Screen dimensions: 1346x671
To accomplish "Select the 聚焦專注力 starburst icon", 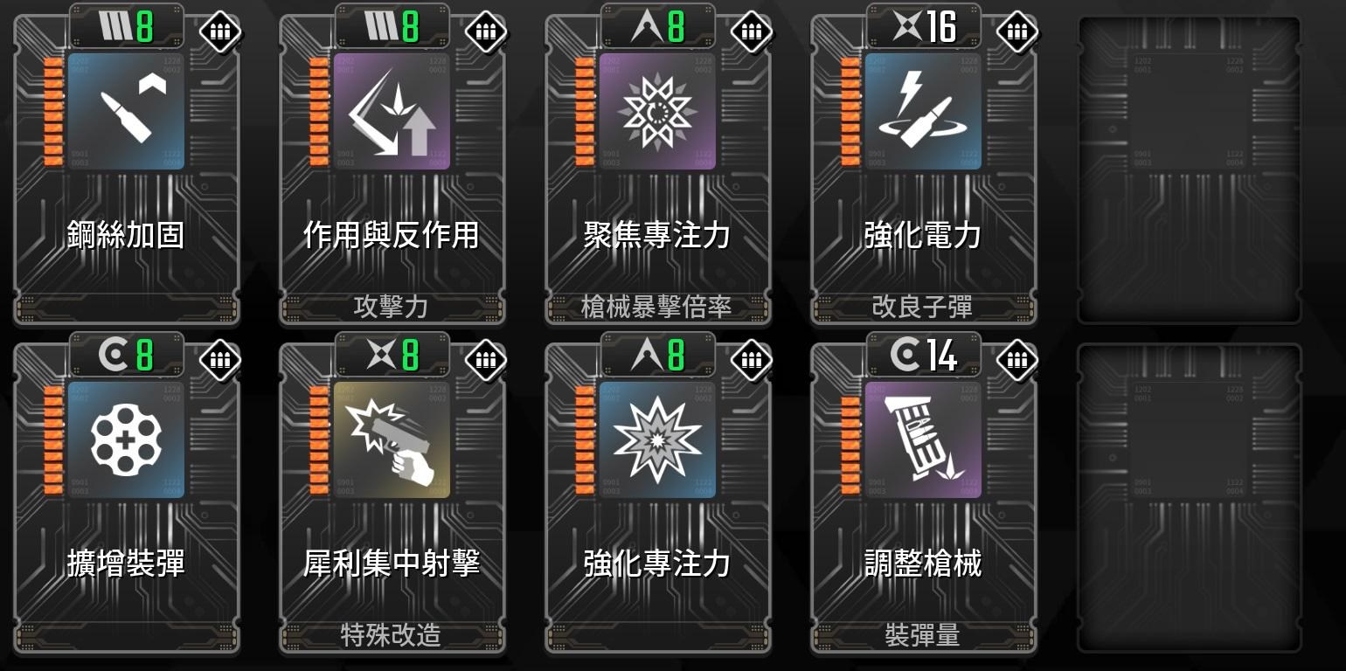I will (658, 111).
